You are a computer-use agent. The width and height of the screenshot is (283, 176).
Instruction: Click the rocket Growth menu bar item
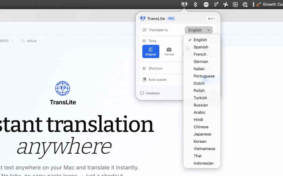pos(269,5)
